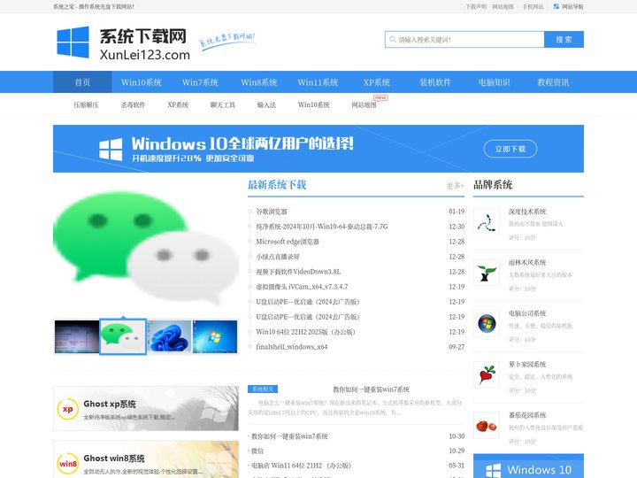Focus the search keyword input field
The width and height of the screenshot is (637, 478).
tap(464, 40)
